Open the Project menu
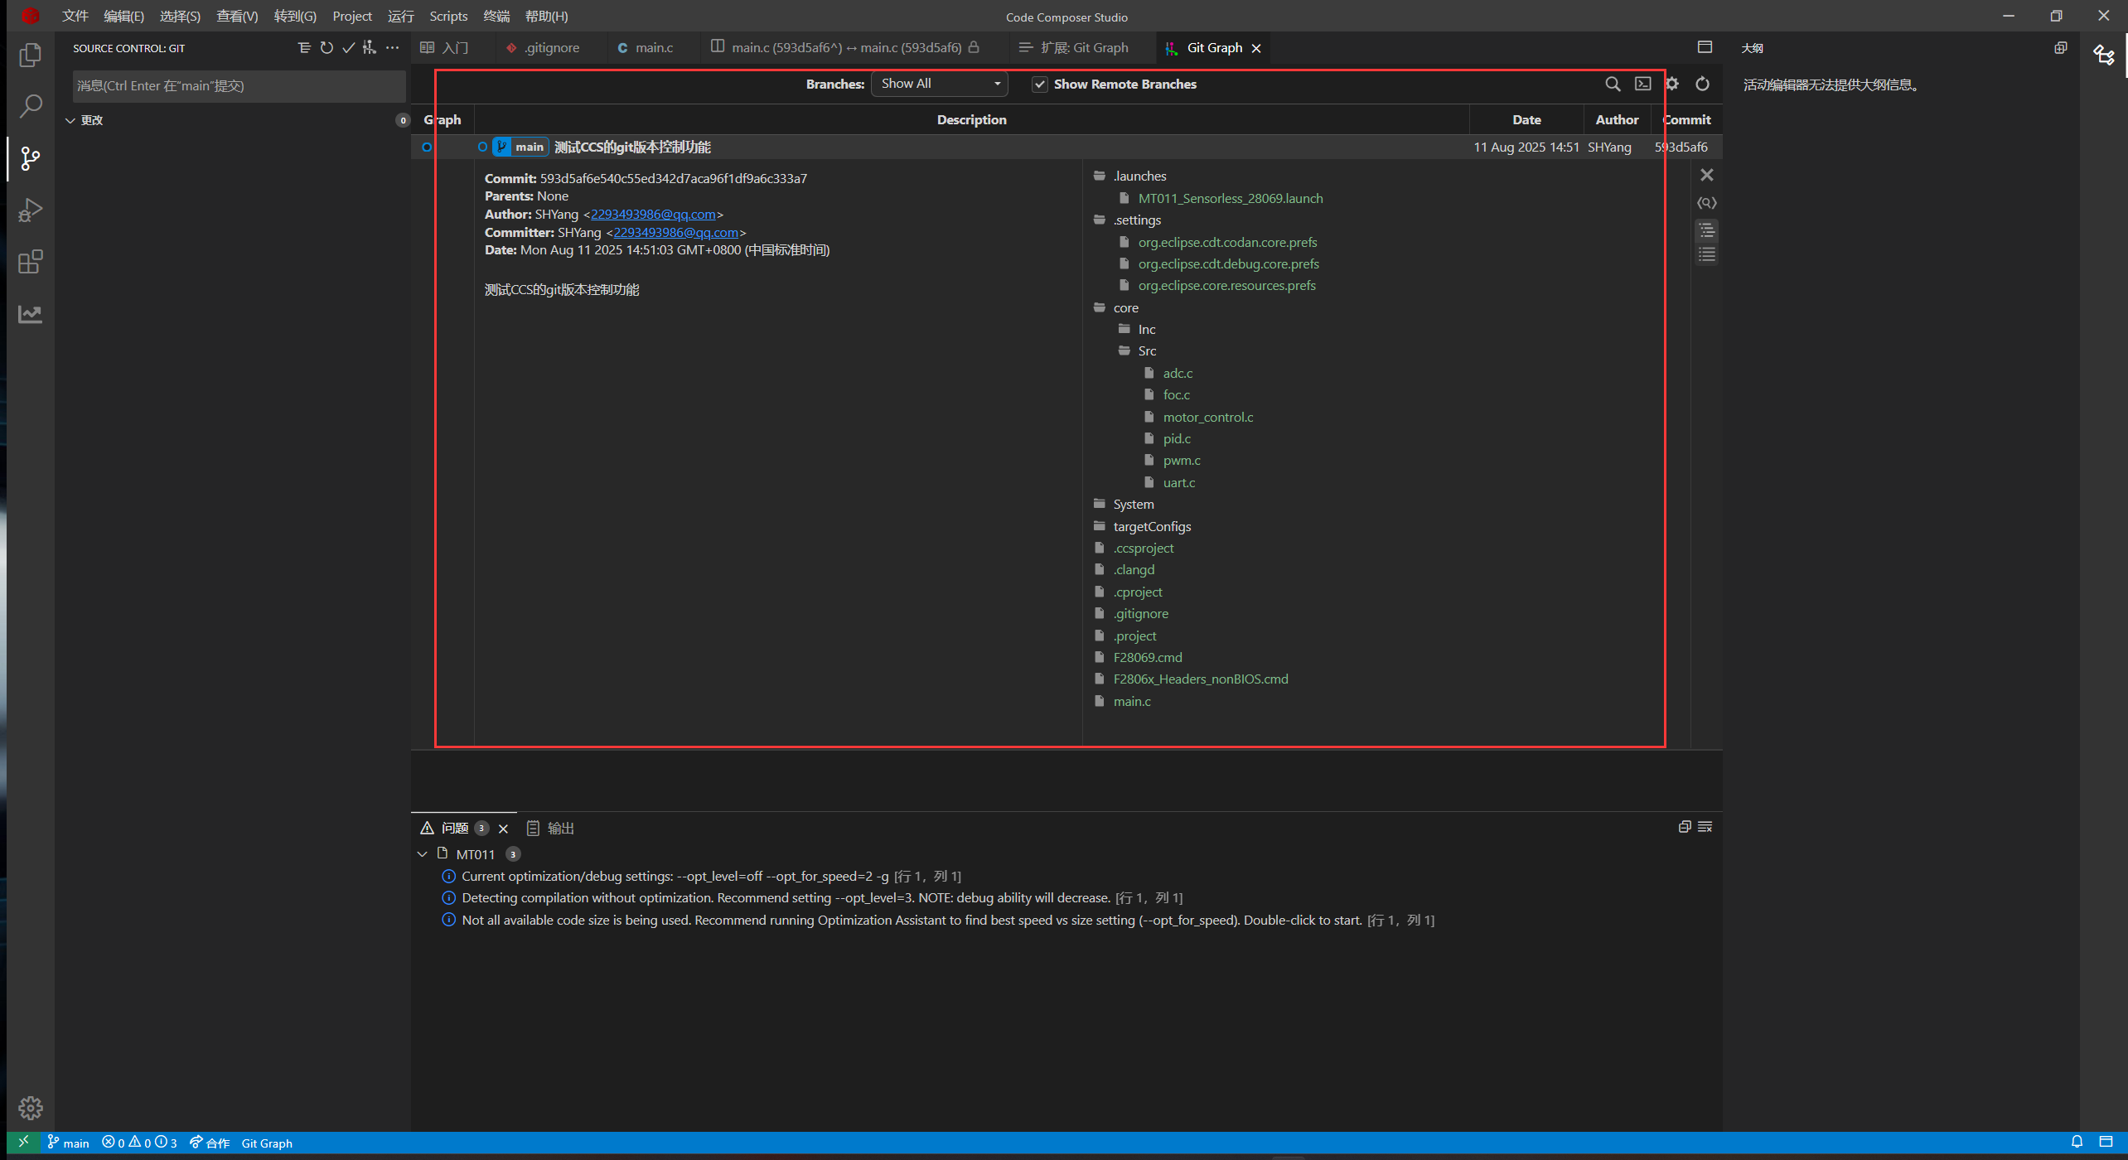 pyautogui.click(x=351, y=16)
